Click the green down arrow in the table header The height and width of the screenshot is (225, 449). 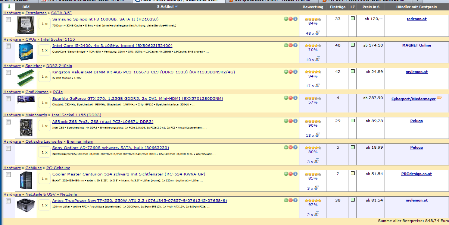click(x=9, y=7)
